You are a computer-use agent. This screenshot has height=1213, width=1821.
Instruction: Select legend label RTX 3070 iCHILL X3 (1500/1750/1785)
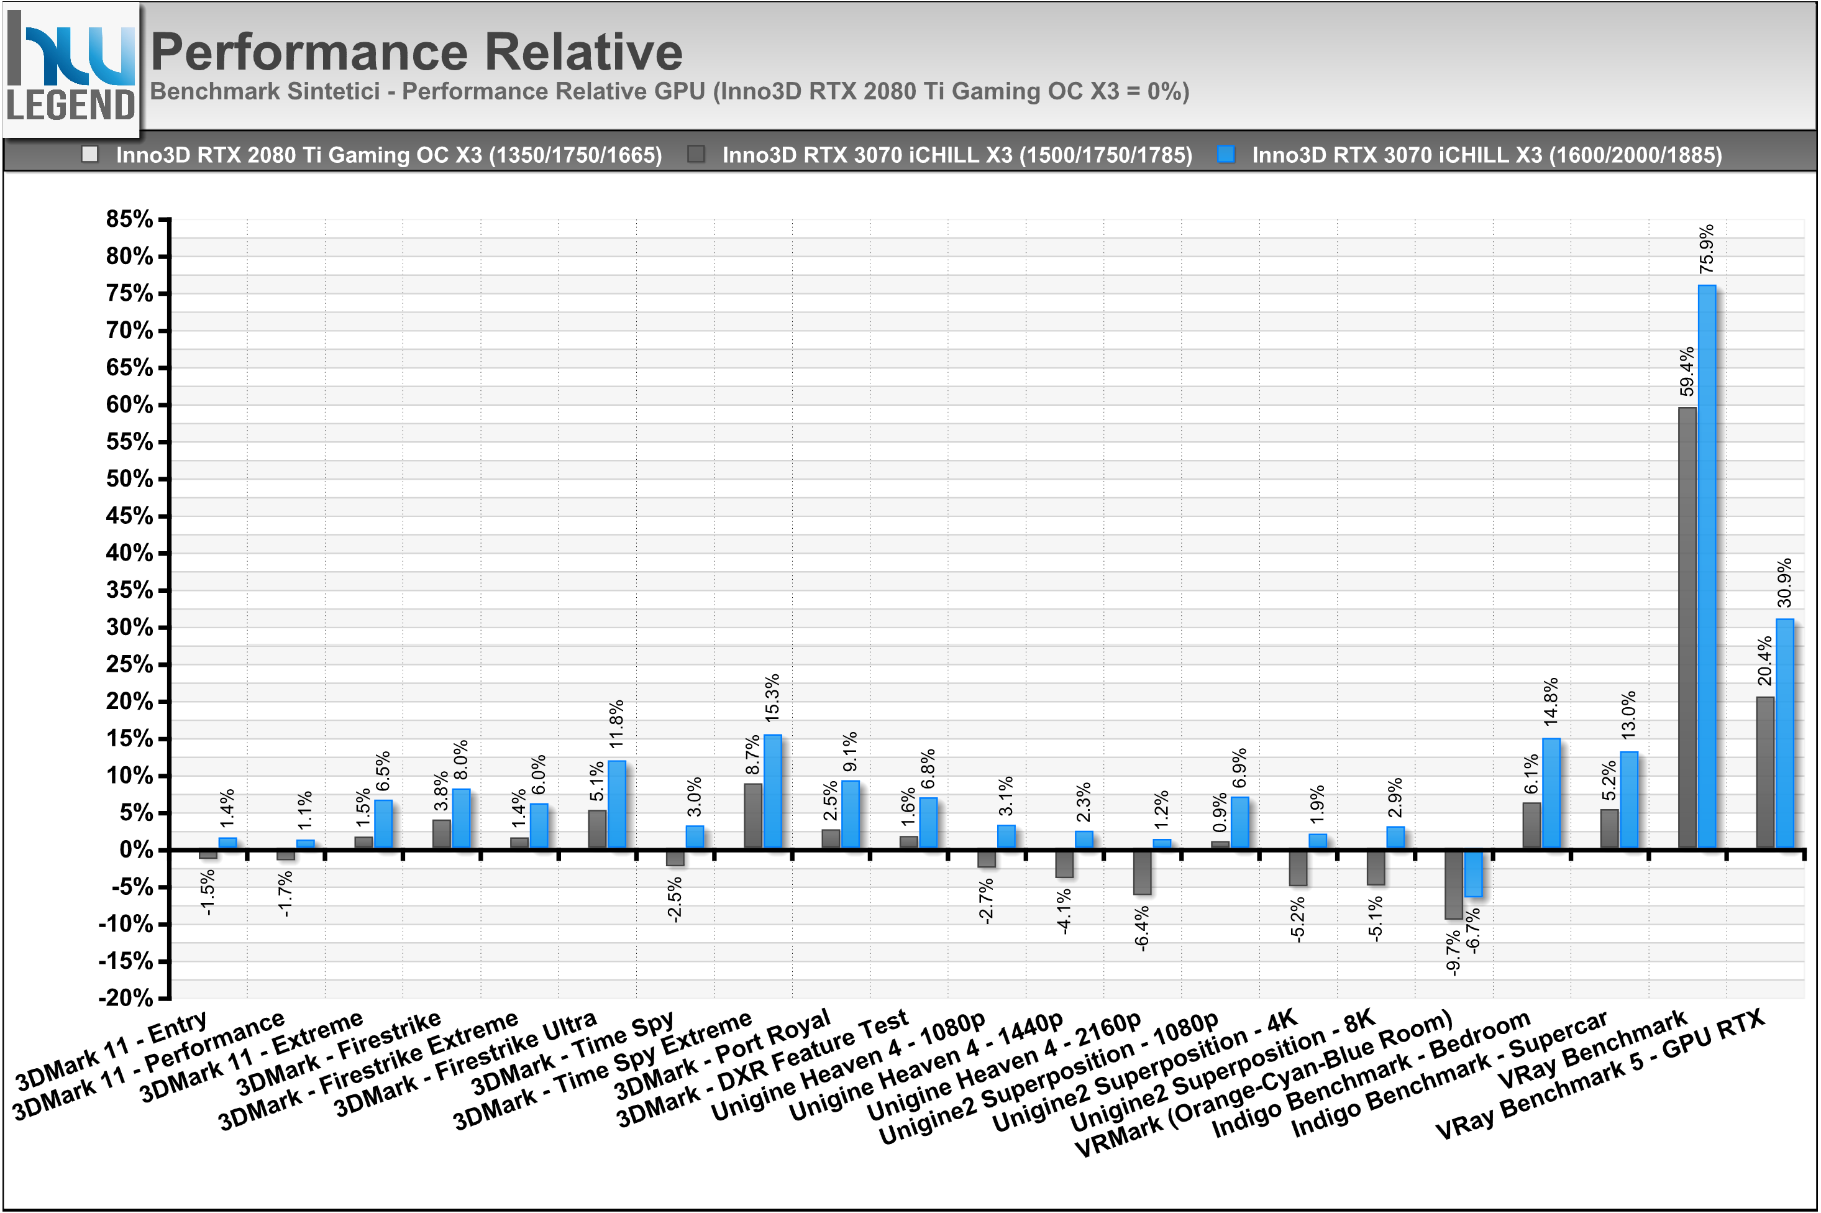point(957,155)
